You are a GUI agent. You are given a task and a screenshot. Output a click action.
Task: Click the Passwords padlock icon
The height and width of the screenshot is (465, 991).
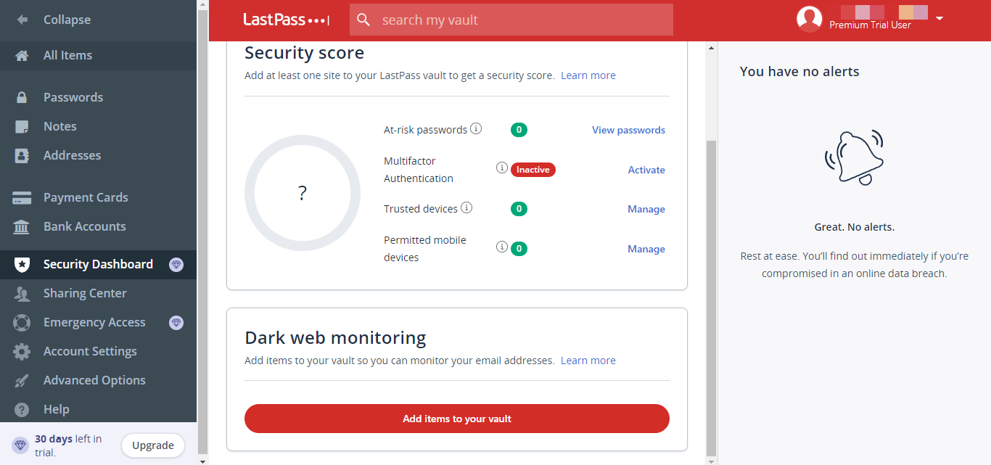tap(22, 97)
